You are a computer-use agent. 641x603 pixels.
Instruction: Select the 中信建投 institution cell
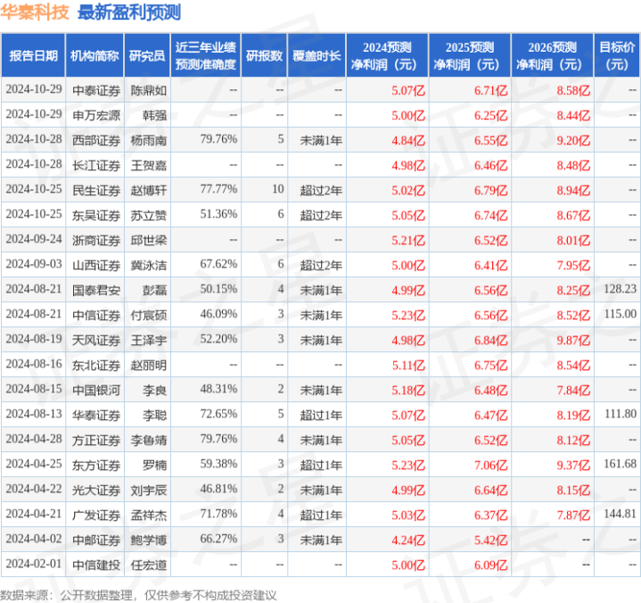[x=96, y=565]
